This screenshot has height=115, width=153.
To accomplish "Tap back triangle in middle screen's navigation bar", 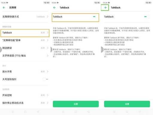I will (88, 112).
